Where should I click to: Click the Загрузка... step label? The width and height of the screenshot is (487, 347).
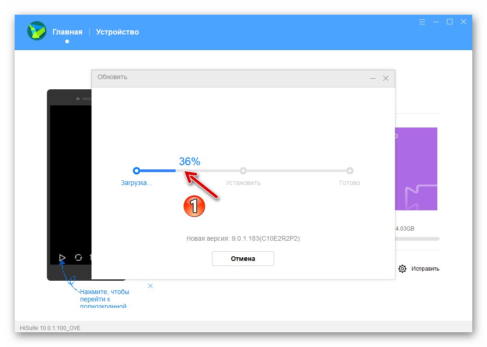(x=136, y=183)
